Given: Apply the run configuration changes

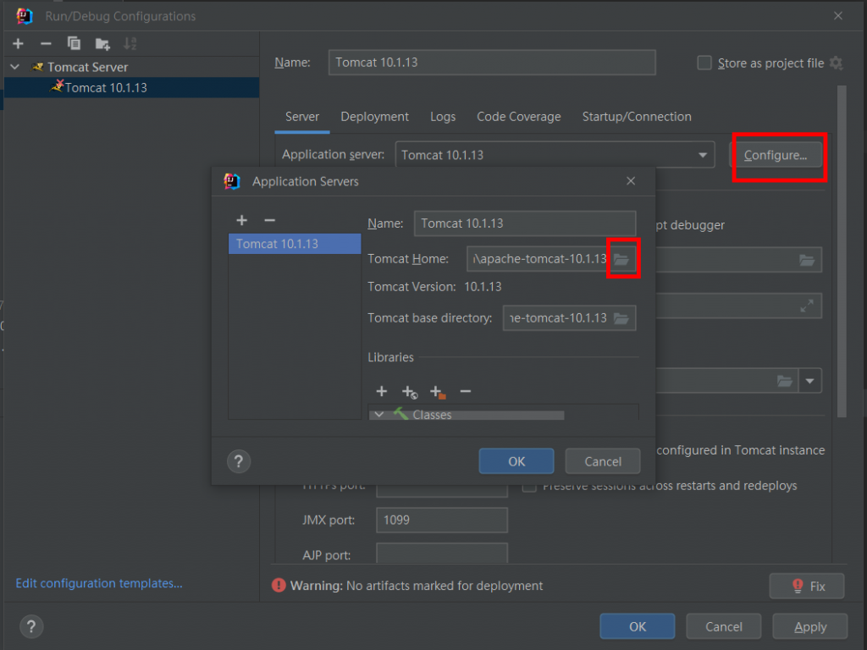Looking at the screenshot, I should 810,626.
